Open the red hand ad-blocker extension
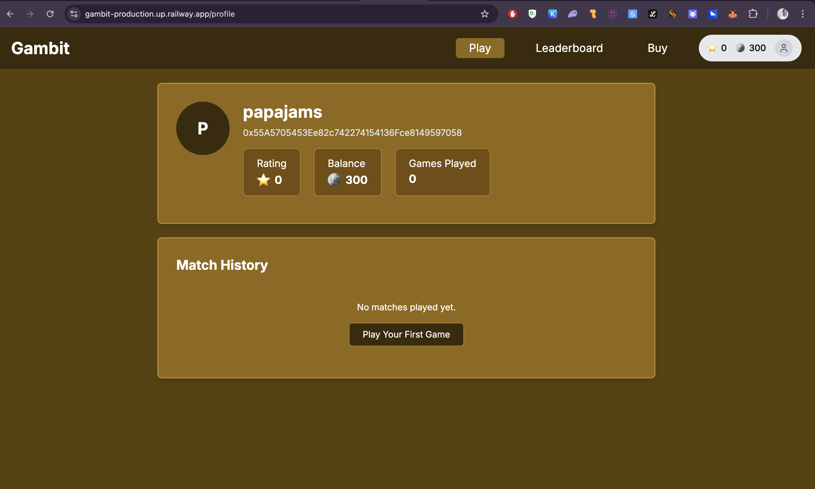 tap(513, 14)
